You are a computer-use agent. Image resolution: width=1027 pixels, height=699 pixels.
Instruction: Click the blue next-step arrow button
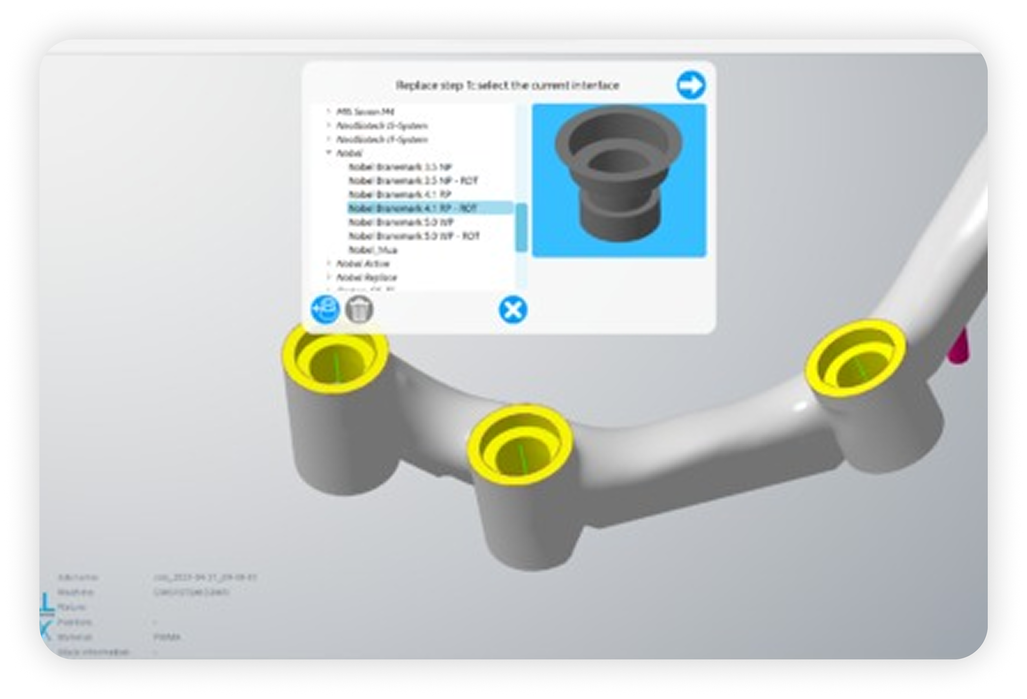[691, 84]
